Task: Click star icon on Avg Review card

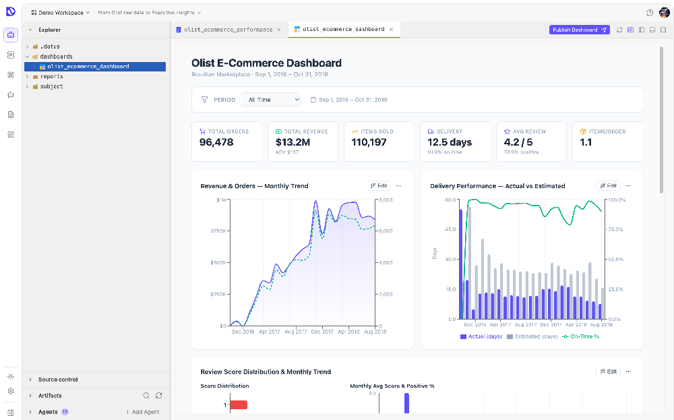Action: pos(508,131)
